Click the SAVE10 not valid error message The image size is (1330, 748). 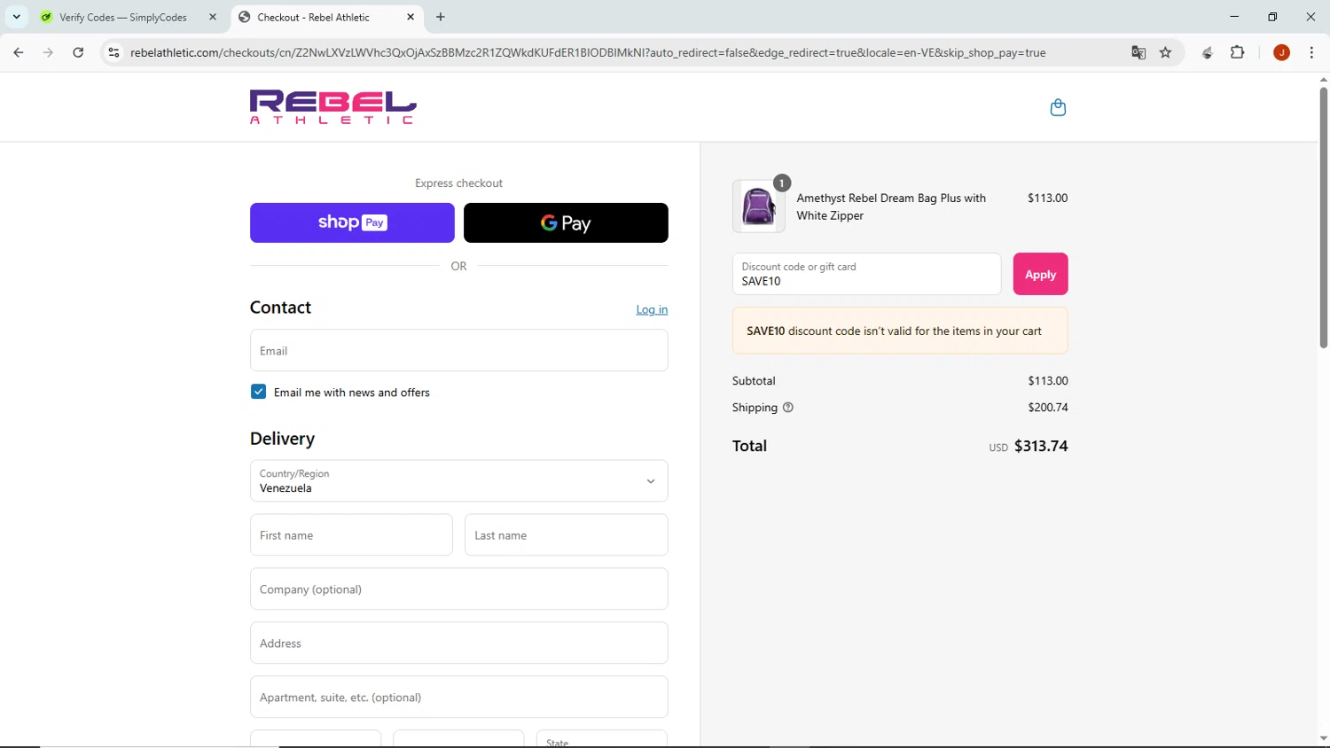(900, 331)
